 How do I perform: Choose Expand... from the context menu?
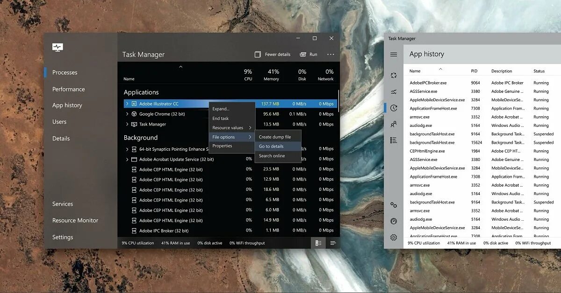click(232, 109)
